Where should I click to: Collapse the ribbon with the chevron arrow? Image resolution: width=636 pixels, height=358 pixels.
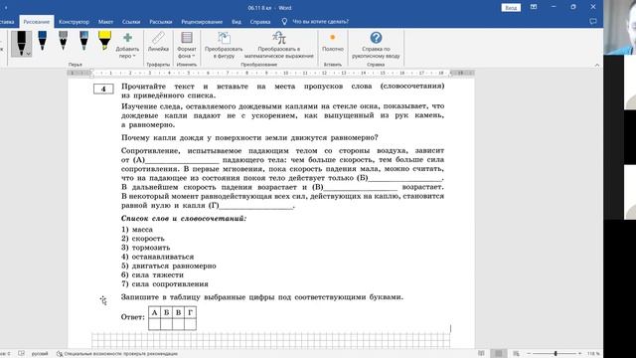596,65
